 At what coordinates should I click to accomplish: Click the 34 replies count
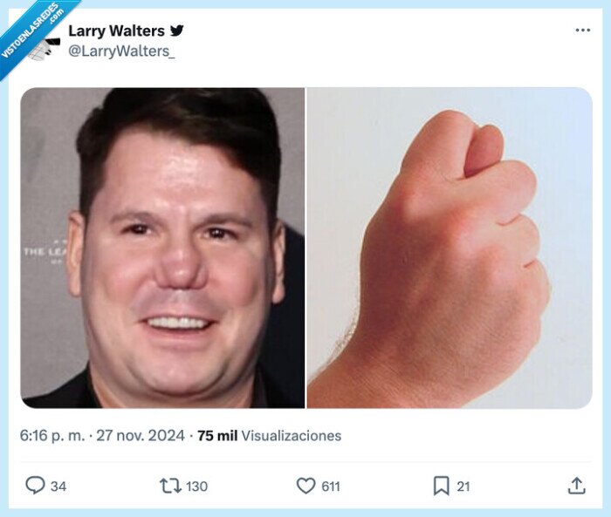tap(58, 486)
